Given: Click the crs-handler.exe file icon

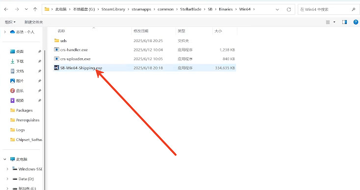Looking at the screenshot, I should pos(56,49).
